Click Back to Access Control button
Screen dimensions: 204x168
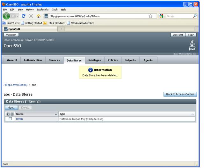(180, 94)
